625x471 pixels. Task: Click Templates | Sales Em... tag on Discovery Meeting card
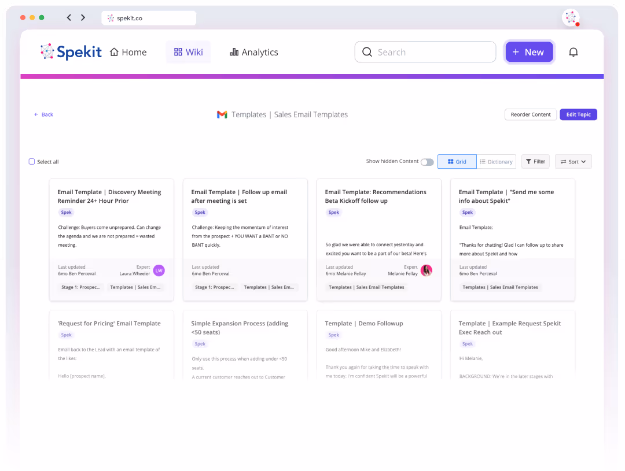tap(135, 287)
